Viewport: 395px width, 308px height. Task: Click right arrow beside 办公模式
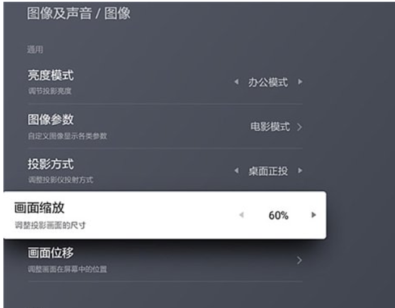coord(300,82)
